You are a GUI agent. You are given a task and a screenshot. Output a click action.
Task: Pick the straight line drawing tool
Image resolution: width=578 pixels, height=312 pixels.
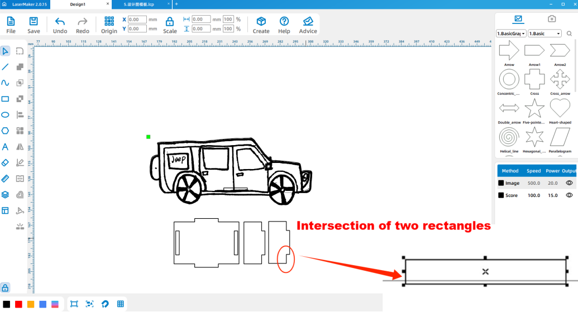(5, 66)
